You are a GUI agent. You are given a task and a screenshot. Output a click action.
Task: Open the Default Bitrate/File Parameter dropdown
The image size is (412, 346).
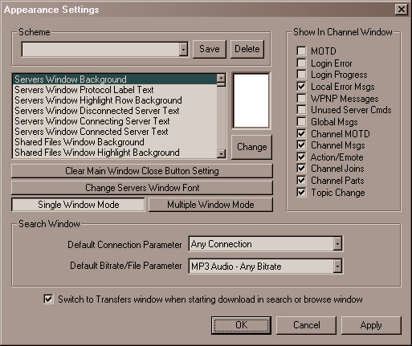pyautogui.click(x=337, y=267)
